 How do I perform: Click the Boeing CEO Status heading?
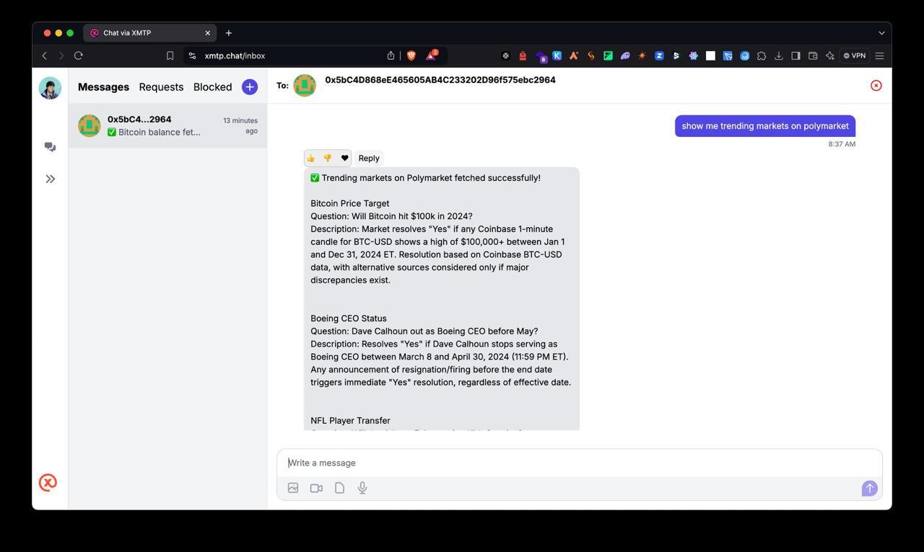click(x=349, y=319)
